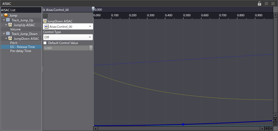278x131 pixels.
Task: Click the thin blue line in the graph
Action: click(183, 60)
